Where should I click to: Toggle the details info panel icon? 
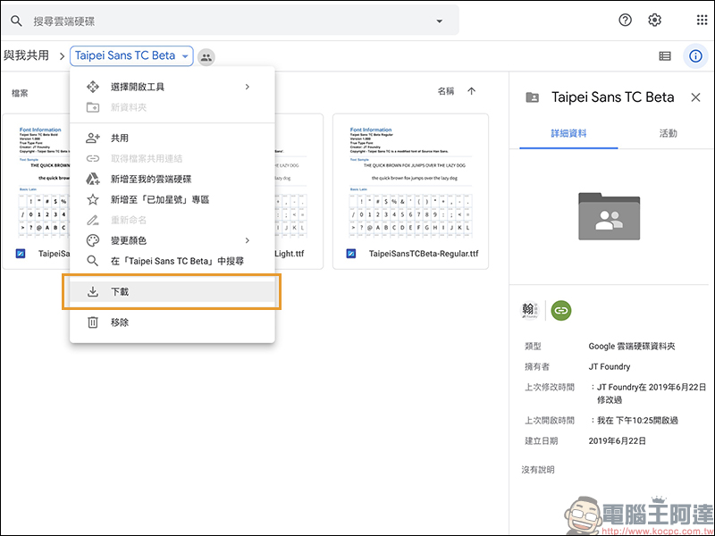[x=695, y=56]
